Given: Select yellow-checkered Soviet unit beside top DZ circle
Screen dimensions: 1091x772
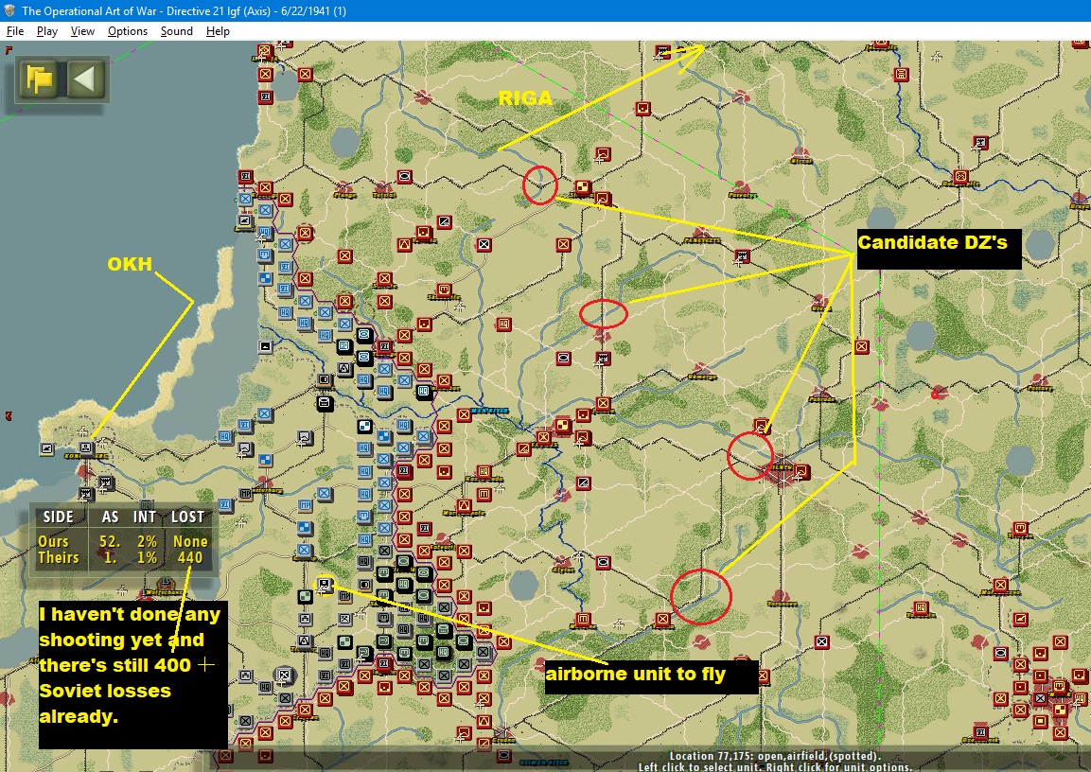Looking at the screenshot, I should [582, 187].
